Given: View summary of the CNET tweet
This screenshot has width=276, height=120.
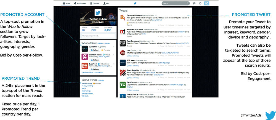Looking at the screenshot, I should click(133, 56).
